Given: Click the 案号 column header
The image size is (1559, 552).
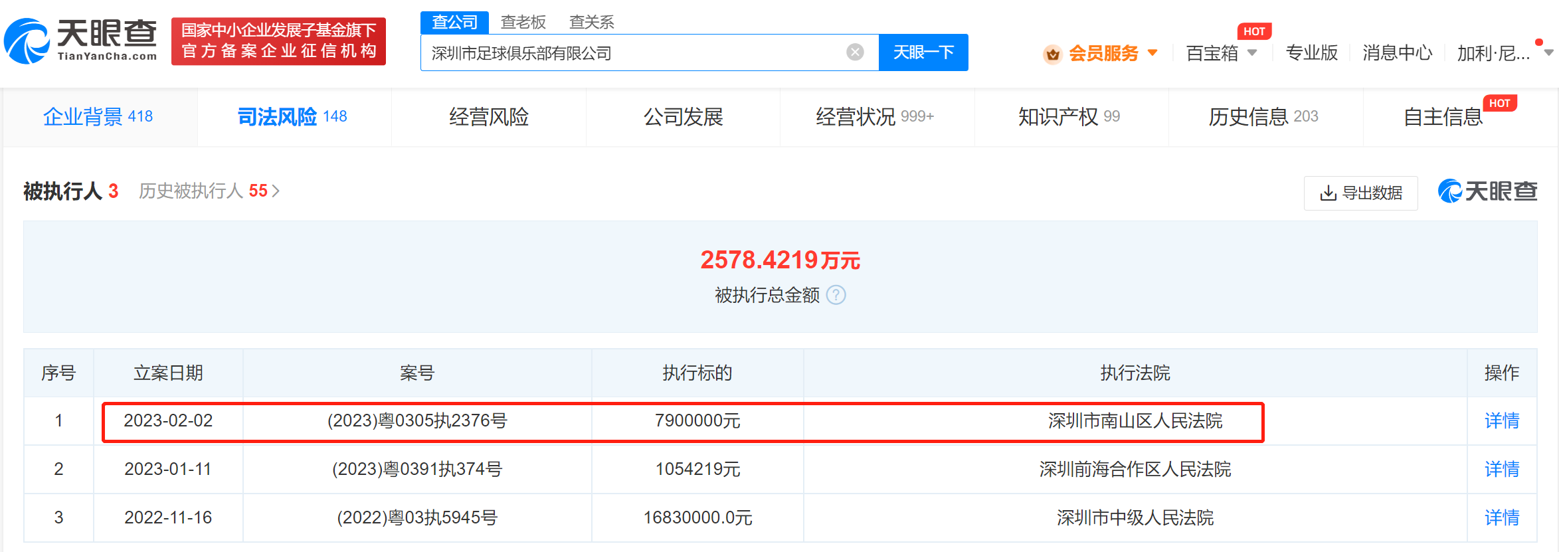Looking at the screenshot, I should (x=417, y=373).
